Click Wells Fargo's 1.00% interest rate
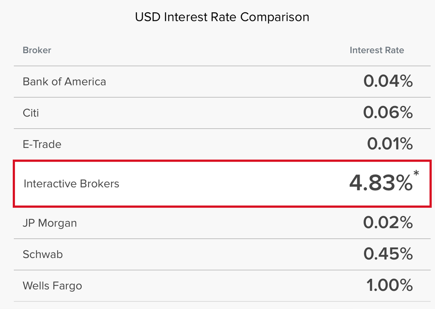The width and height of the screenshot is (435, 309). pyautogui.click(x=390, y=286)
